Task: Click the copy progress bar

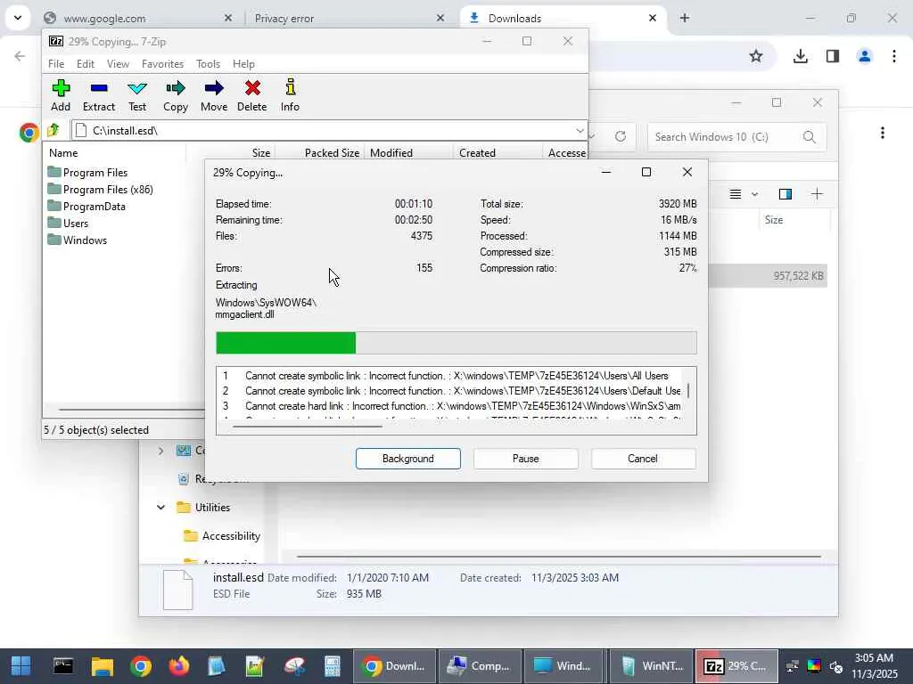Action: click(x=456, y=343)
